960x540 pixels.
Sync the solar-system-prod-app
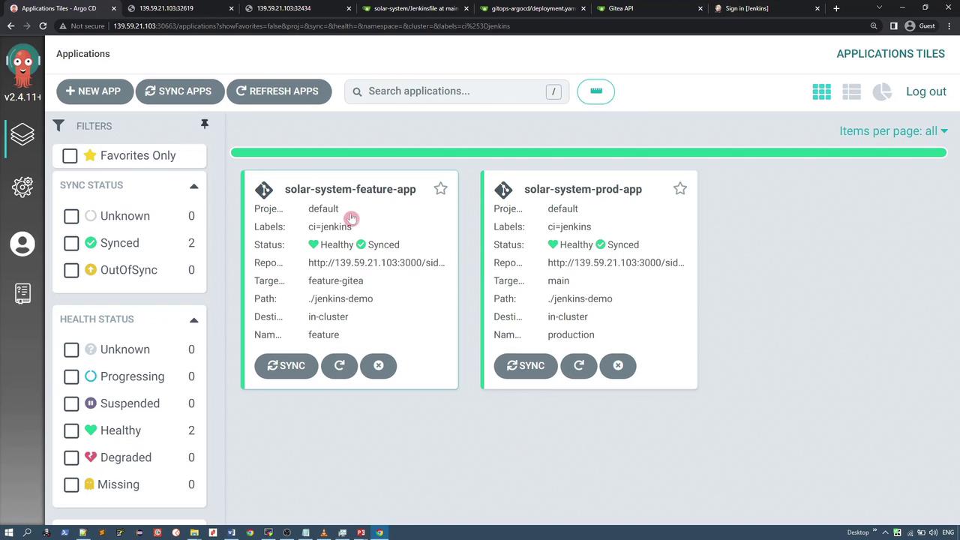tap(526, 365)
